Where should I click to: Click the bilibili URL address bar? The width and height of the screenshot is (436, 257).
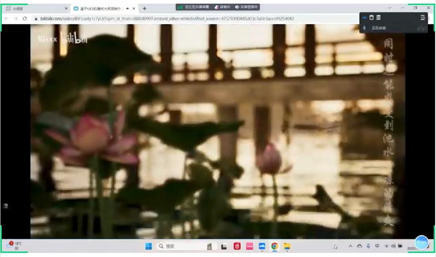182,19
